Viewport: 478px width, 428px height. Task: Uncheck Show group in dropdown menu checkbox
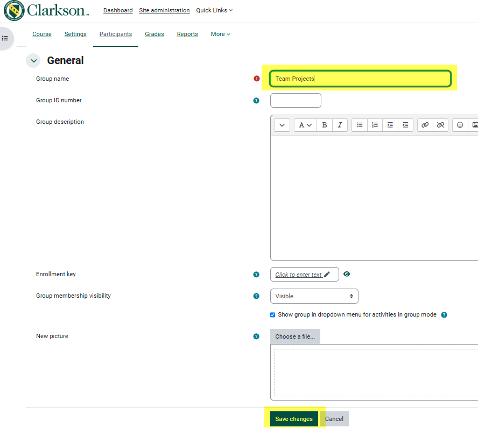tap(272, 315)
